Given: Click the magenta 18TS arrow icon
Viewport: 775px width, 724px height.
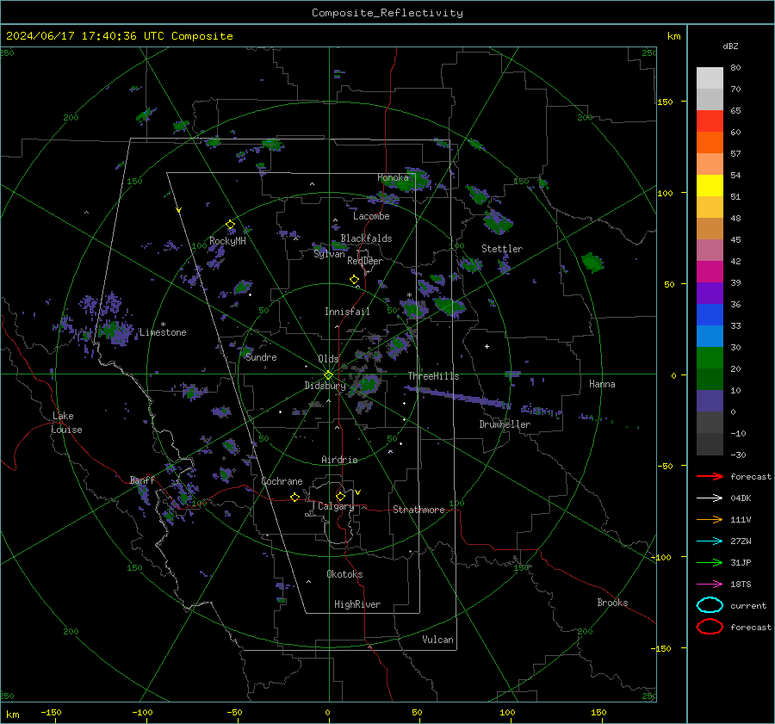Looking at the screenshot, I should pyautogui.click(x=710, y=585).
